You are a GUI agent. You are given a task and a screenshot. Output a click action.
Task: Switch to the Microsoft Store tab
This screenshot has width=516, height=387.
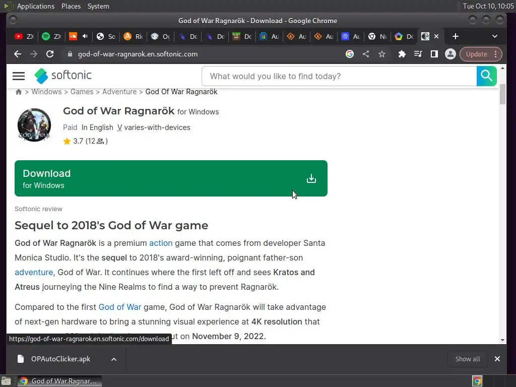[269, 36]
